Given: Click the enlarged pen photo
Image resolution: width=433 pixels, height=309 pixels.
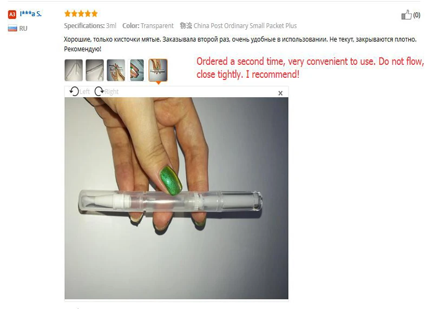Looking at the screenshot, I should pyautogui.click(x=176, y=198).
